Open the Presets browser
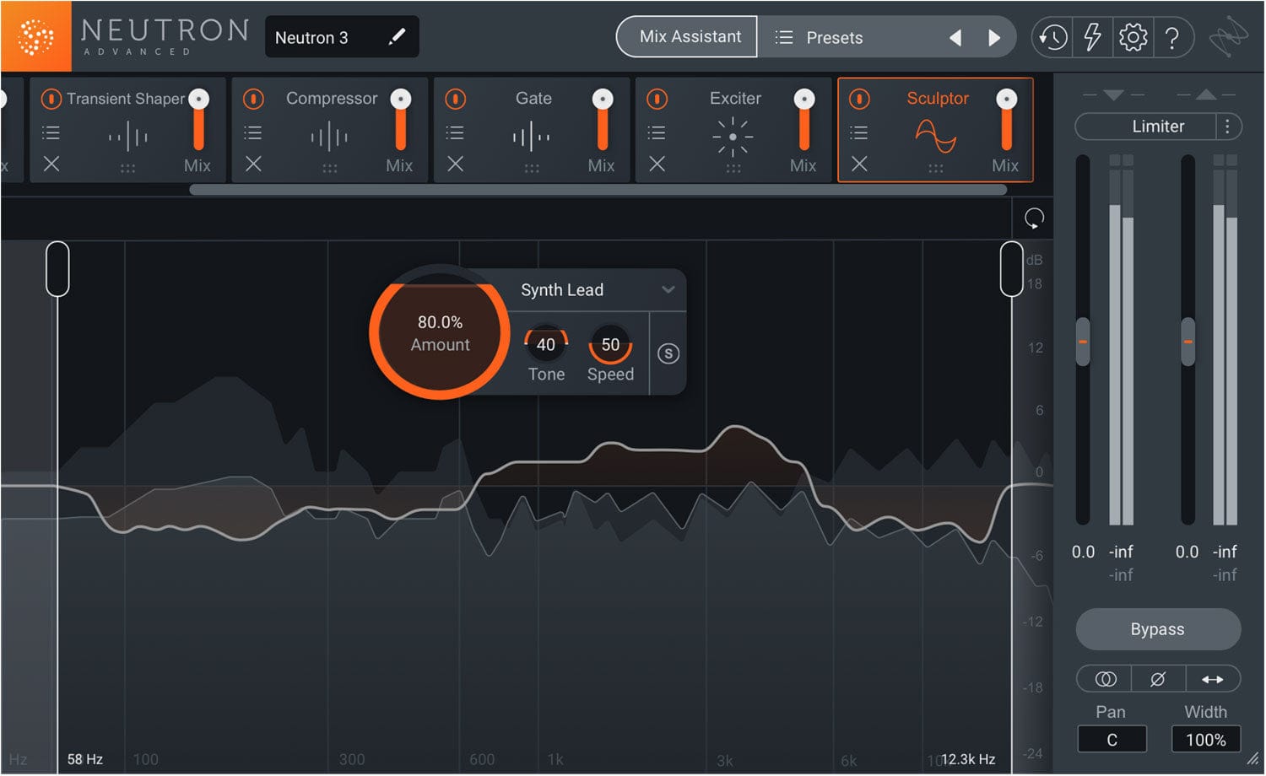 pyautogui.click(x=819, y=38)
